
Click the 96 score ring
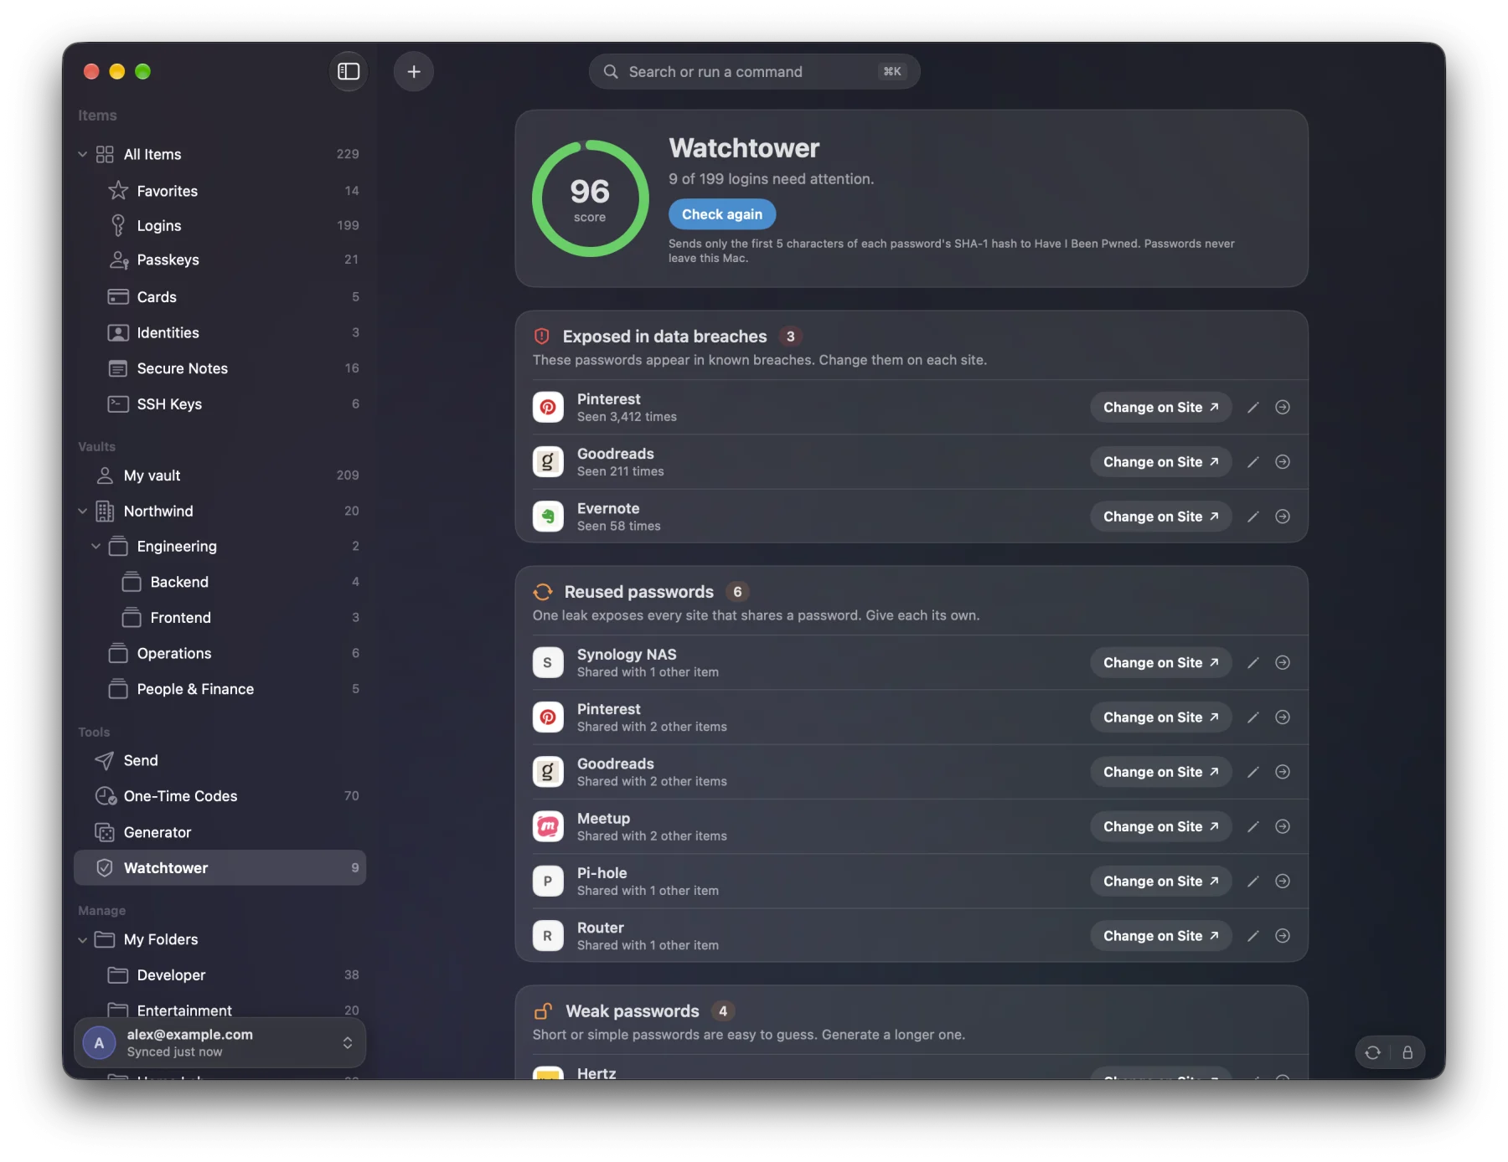click(x=590, y=198)
